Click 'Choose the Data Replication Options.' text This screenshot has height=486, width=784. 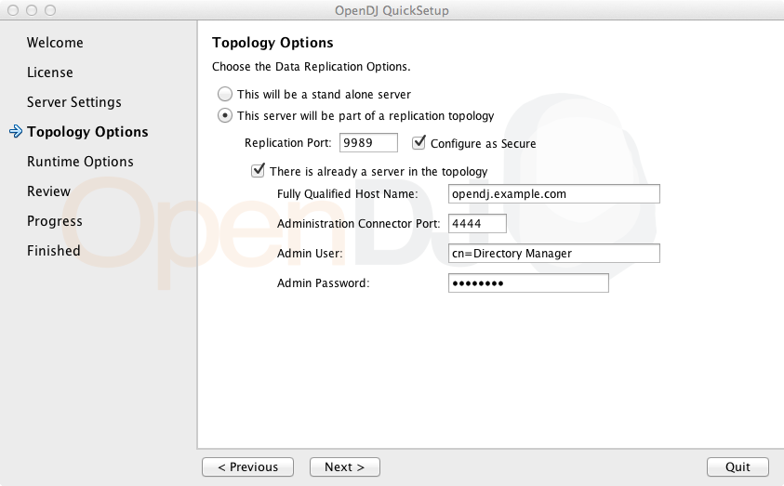311,66
